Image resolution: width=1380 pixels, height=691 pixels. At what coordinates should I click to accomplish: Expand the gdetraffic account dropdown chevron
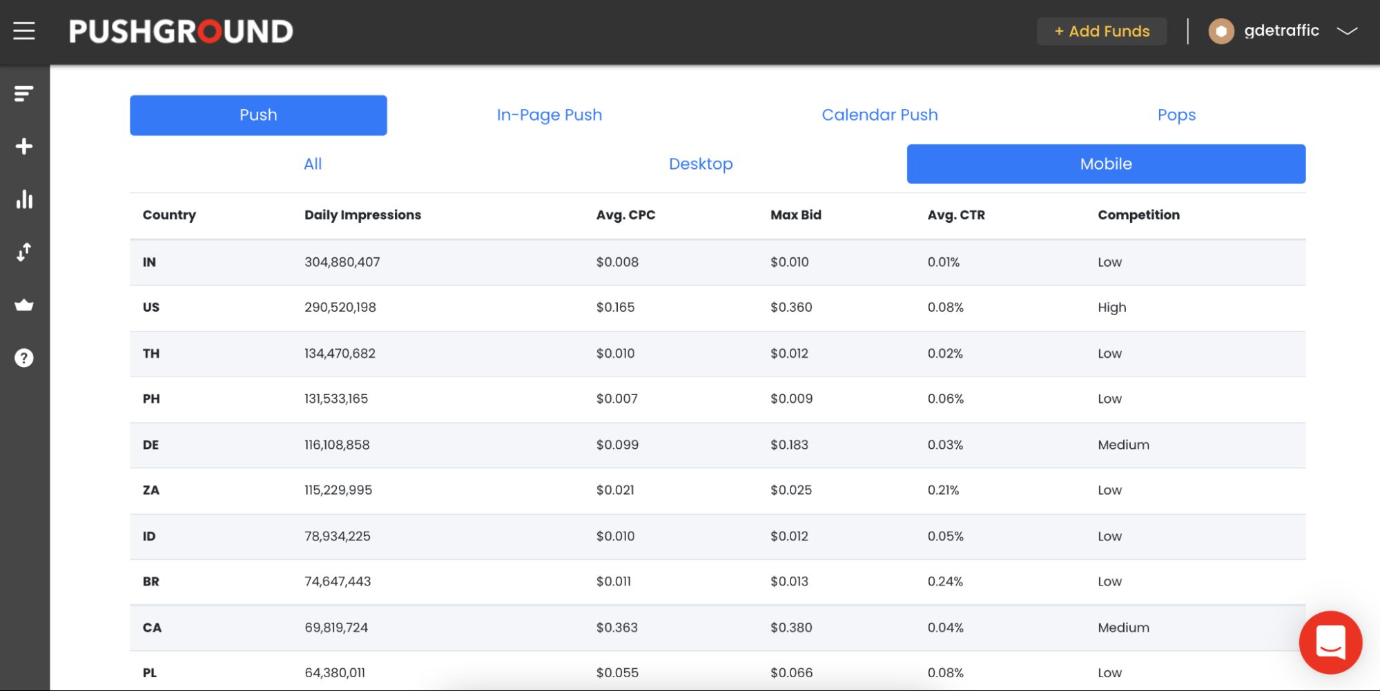[x=1345, y=31]
